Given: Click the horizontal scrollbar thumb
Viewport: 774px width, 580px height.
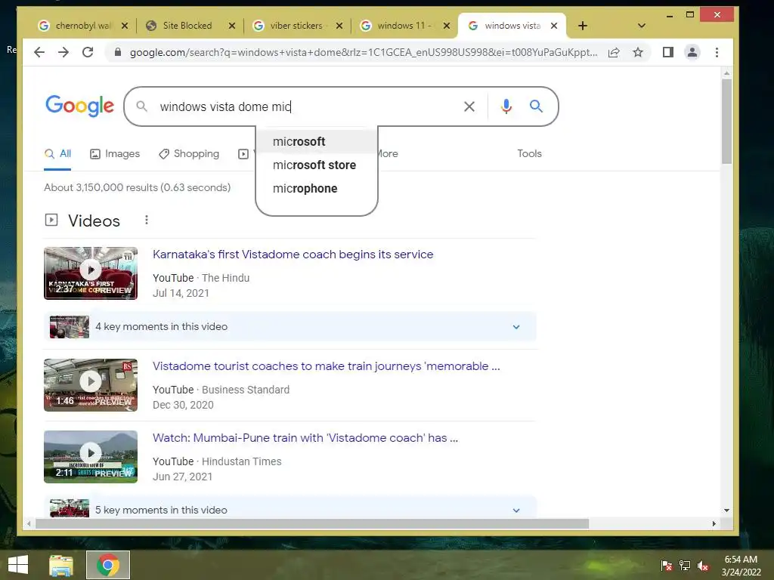Looking at the screenshot, I should (x=312, y=524).
